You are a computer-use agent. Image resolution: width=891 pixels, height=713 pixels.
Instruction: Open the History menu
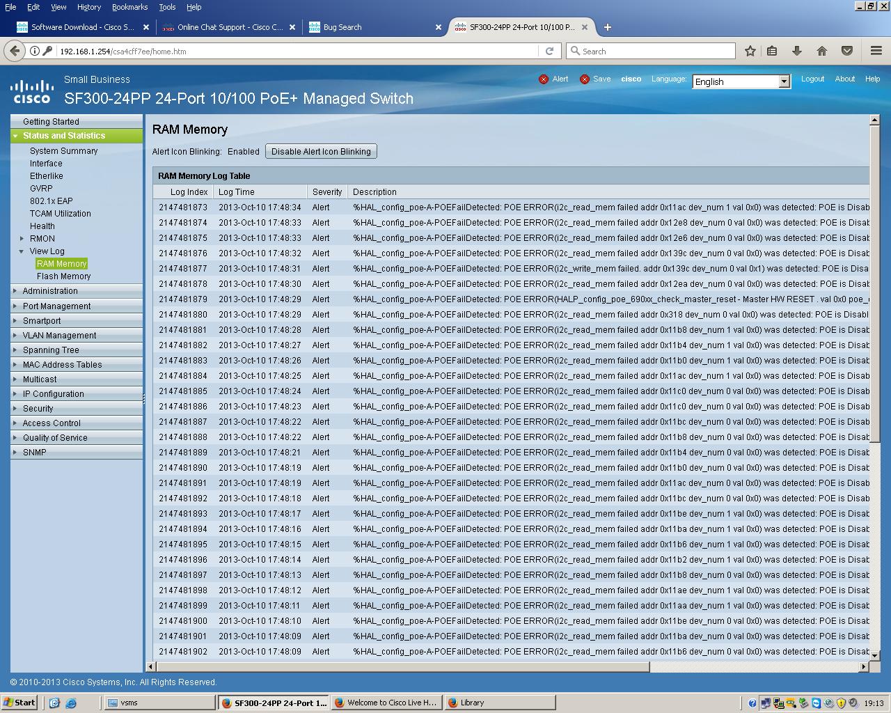click(89, 7)
